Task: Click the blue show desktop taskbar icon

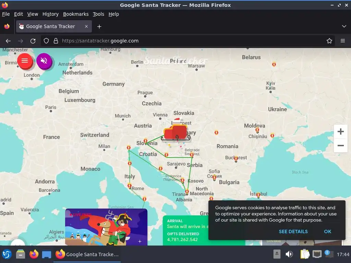Action: 47,254
